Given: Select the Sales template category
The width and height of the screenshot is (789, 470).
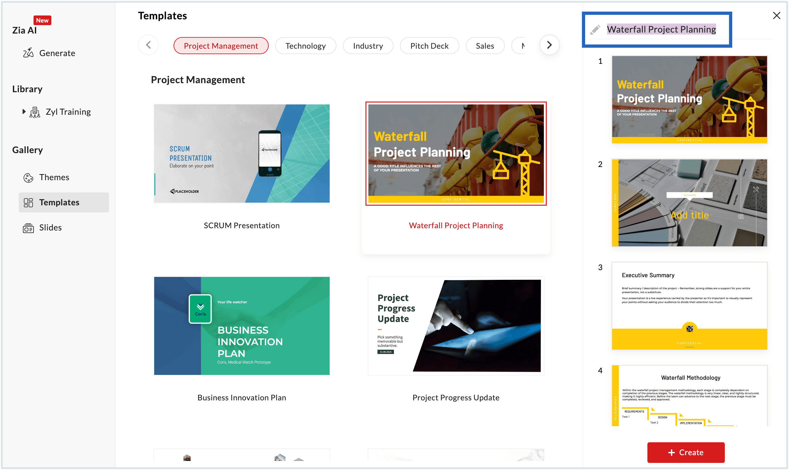Looking at the screenshot, I should 485,45.
